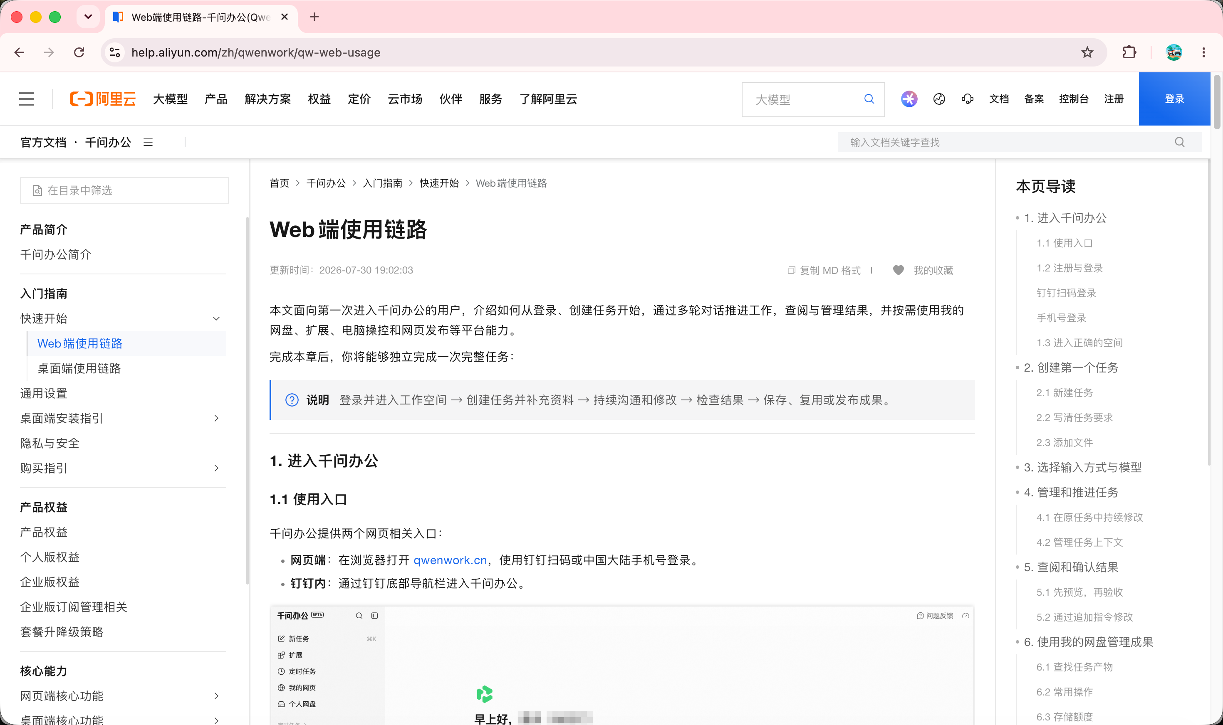Click the browser address bar URL
Image resolution: width=1223 pixels, height=725 pixels.
pyautogui.click(x=256, y=52)
